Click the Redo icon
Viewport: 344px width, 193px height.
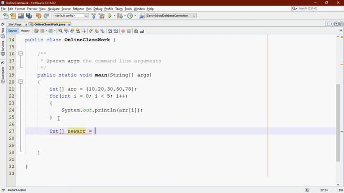[46, 16]
